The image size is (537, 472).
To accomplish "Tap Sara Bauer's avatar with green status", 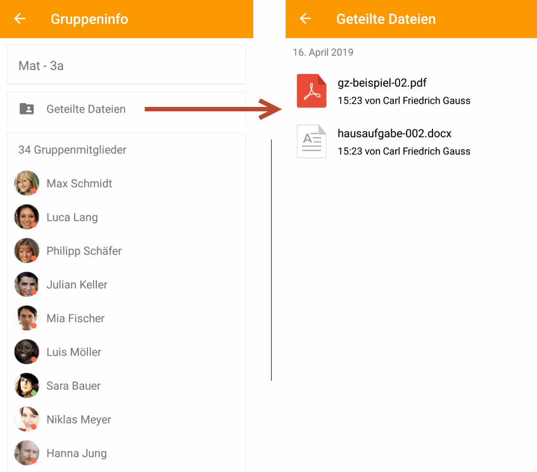I will tap(27, 385).
